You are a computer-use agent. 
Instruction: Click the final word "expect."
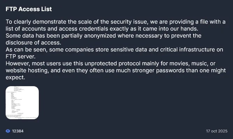(x=15, y=77)
